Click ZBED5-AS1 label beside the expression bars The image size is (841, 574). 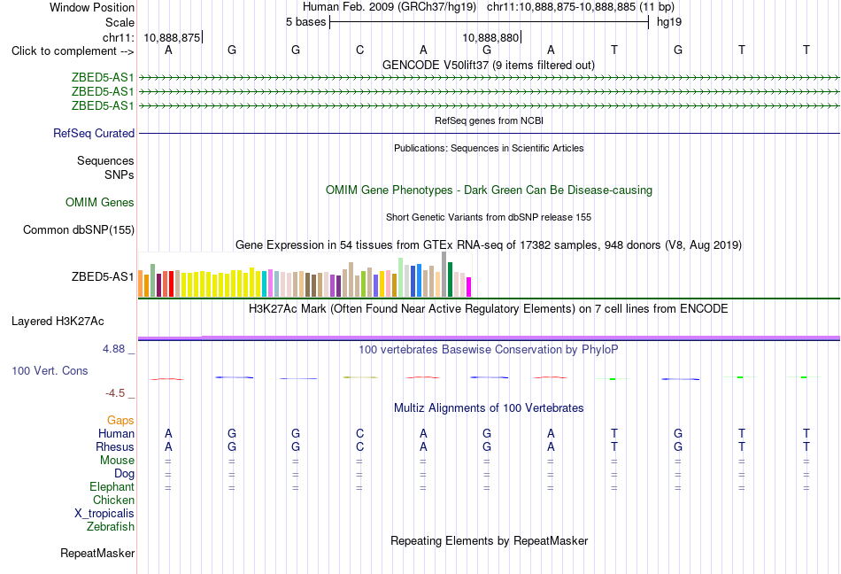pos(103,276)
